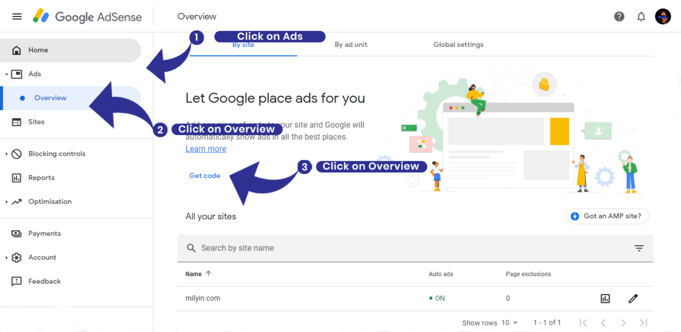
Task: Expand the Blocking controls arrow
Action: [x=6, y=154]
